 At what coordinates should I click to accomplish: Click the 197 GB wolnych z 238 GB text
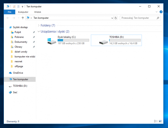point(71,43)
